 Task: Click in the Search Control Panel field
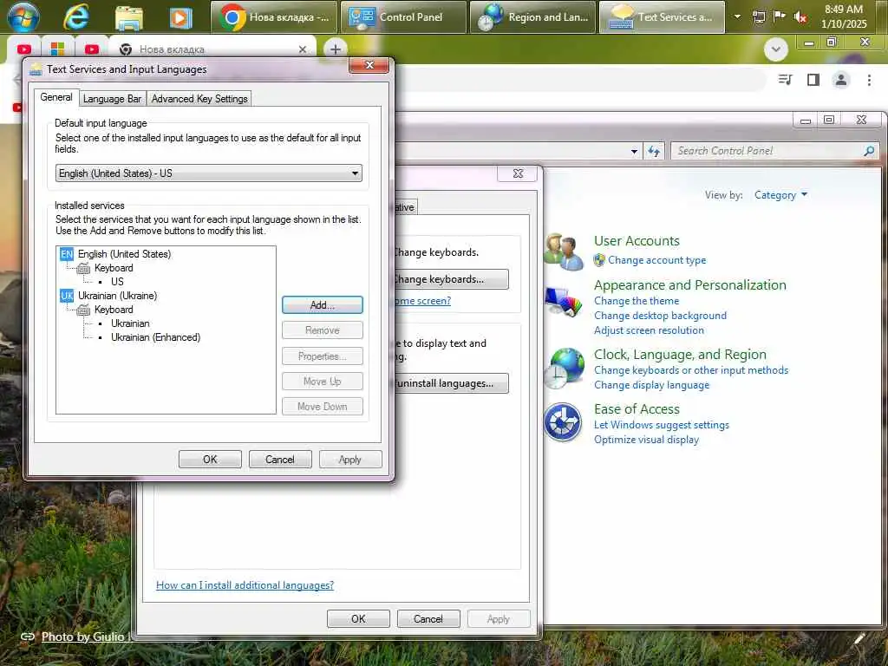point(767,151)
